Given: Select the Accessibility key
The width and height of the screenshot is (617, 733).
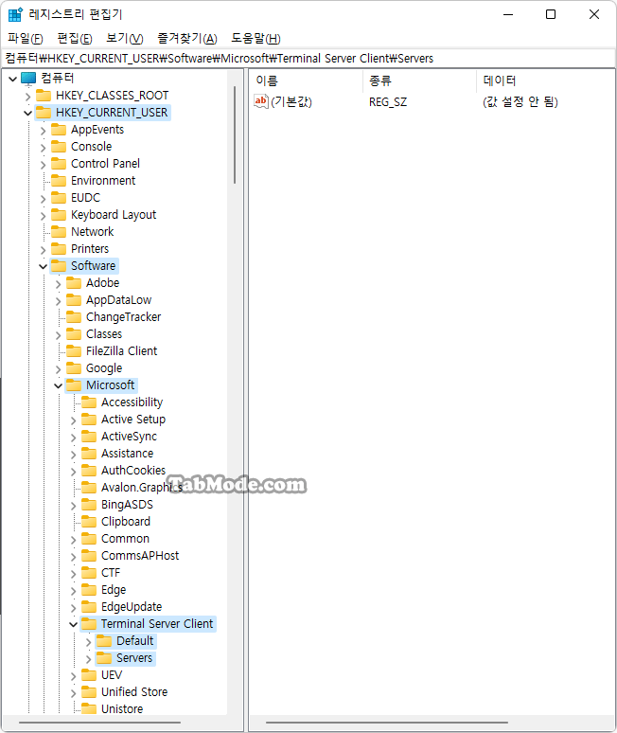Looking at the screenshot, I should point(132,402).
